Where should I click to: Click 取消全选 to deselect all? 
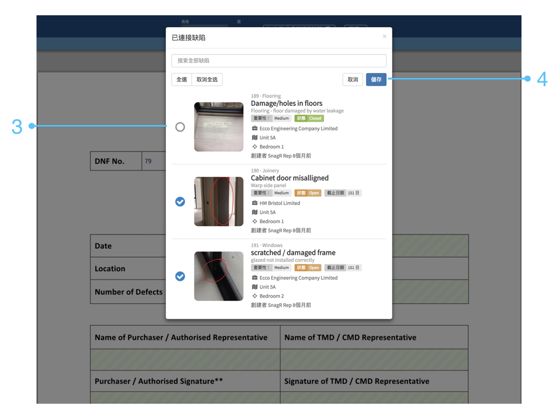pos(207,80)
